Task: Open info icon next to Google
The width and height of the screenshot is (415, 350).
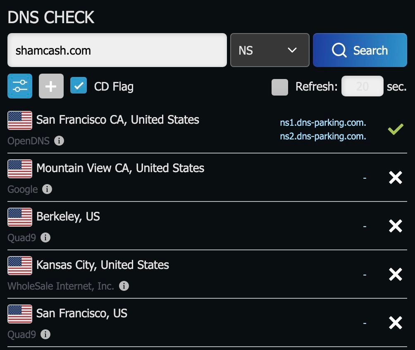Action: tap(47, 189)
